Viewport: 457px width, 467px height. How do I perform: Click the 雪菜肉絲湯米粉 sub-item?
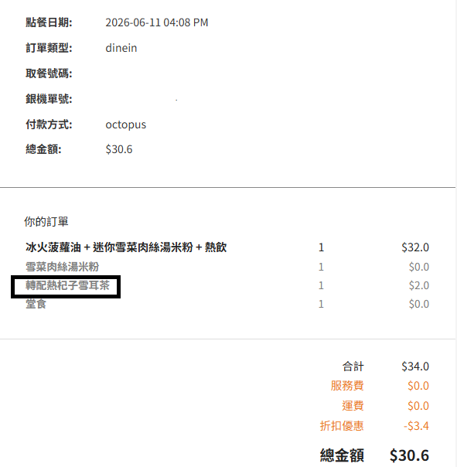tap(62, 267)
